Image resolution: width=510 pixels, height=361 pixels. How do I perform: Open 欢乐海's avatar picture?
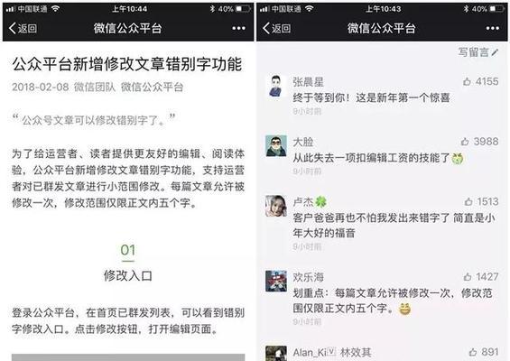click(x=276, y=281)
